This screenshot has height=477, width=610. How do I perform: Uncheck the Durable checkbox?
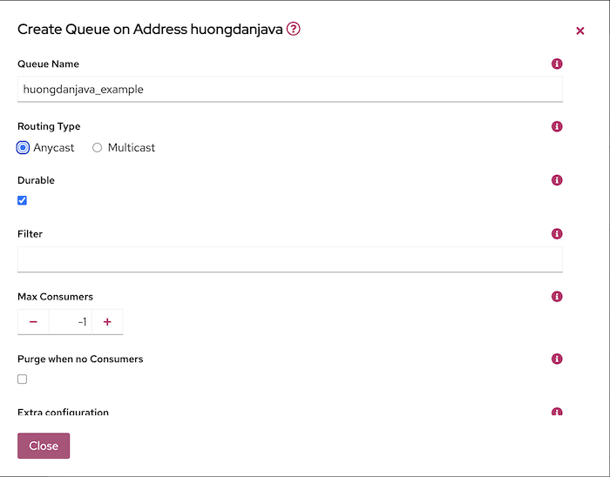coord(22,200)
